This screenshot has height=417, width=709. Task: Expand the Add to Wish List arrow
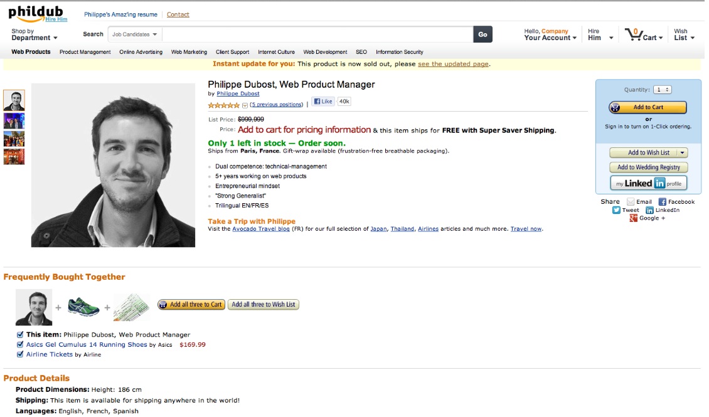[682, 153]
